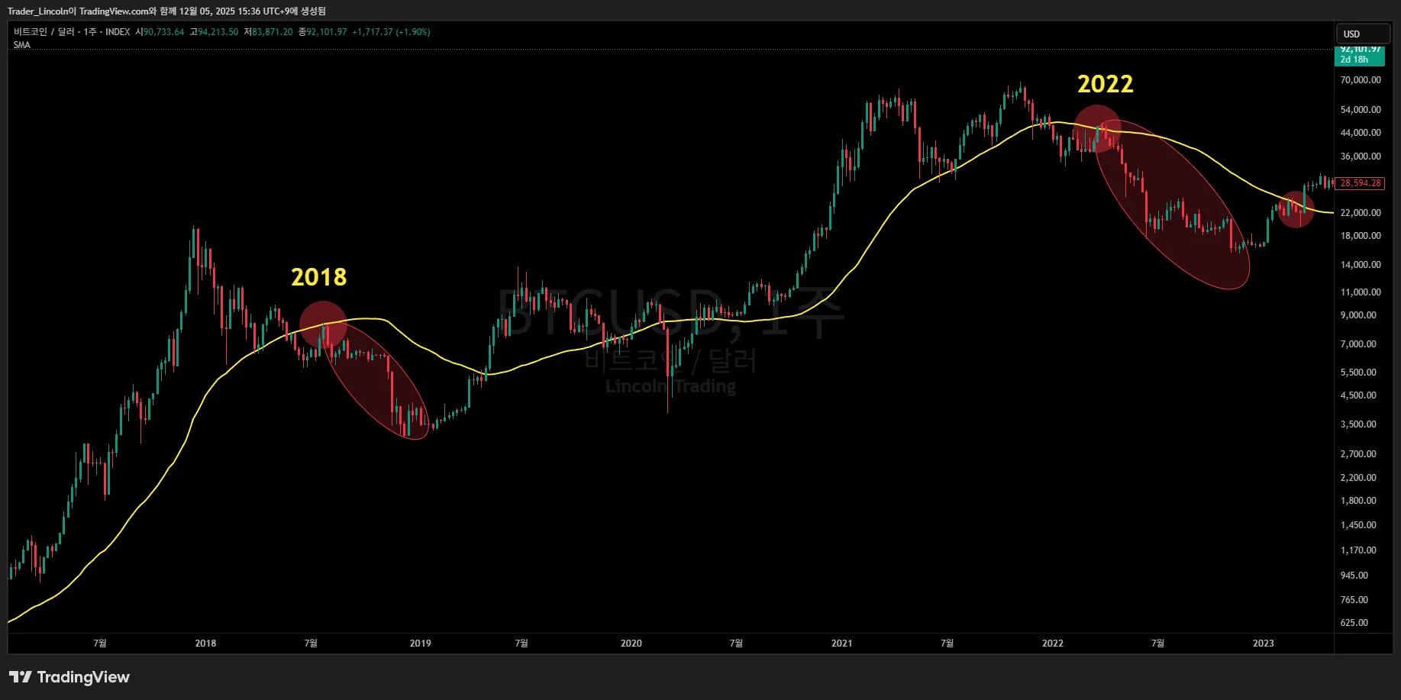Click the SMA indicator label
Image resolution: width=1401 pixels, height=700 pixels.
(x=22, y=45)
